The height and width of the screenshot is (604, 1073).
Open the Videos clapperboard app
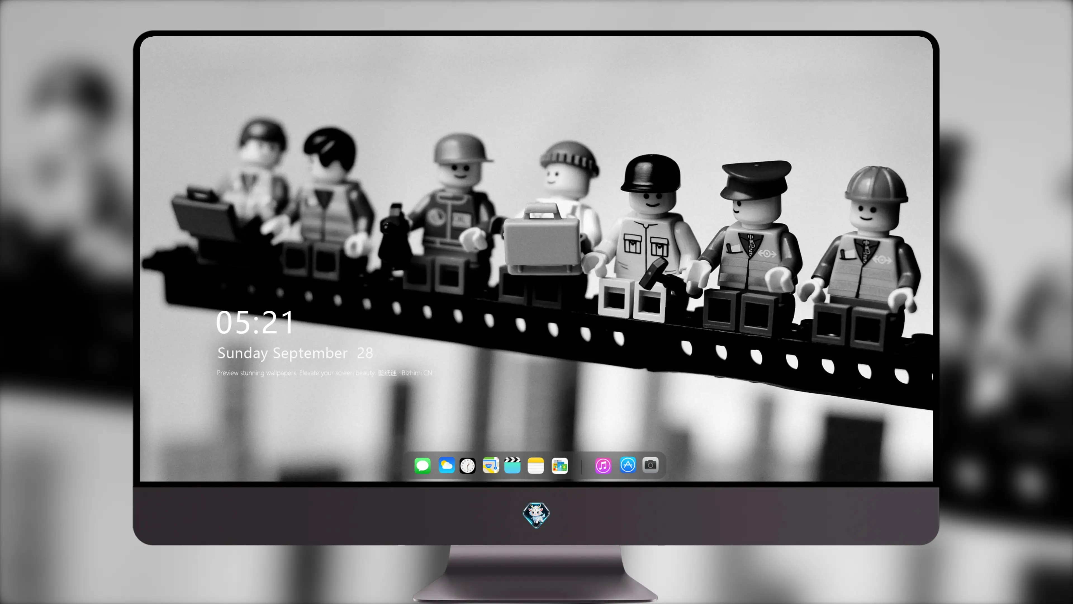click(x=512, y=465)
